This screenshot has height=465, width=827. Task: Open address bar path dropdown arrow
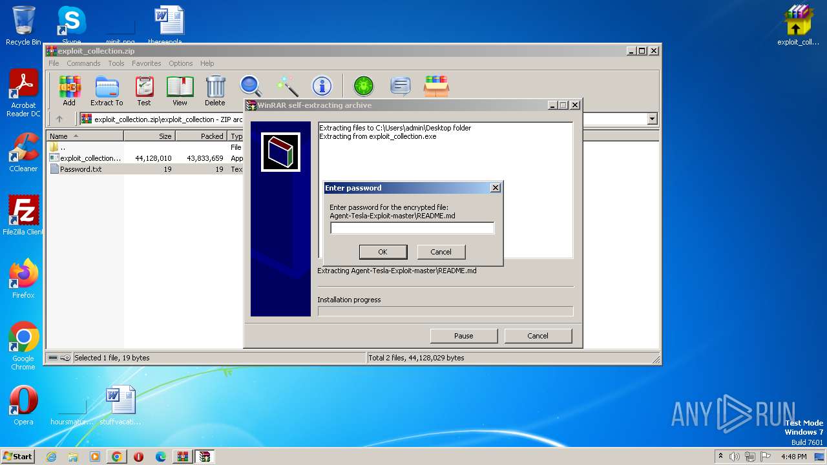652,119
